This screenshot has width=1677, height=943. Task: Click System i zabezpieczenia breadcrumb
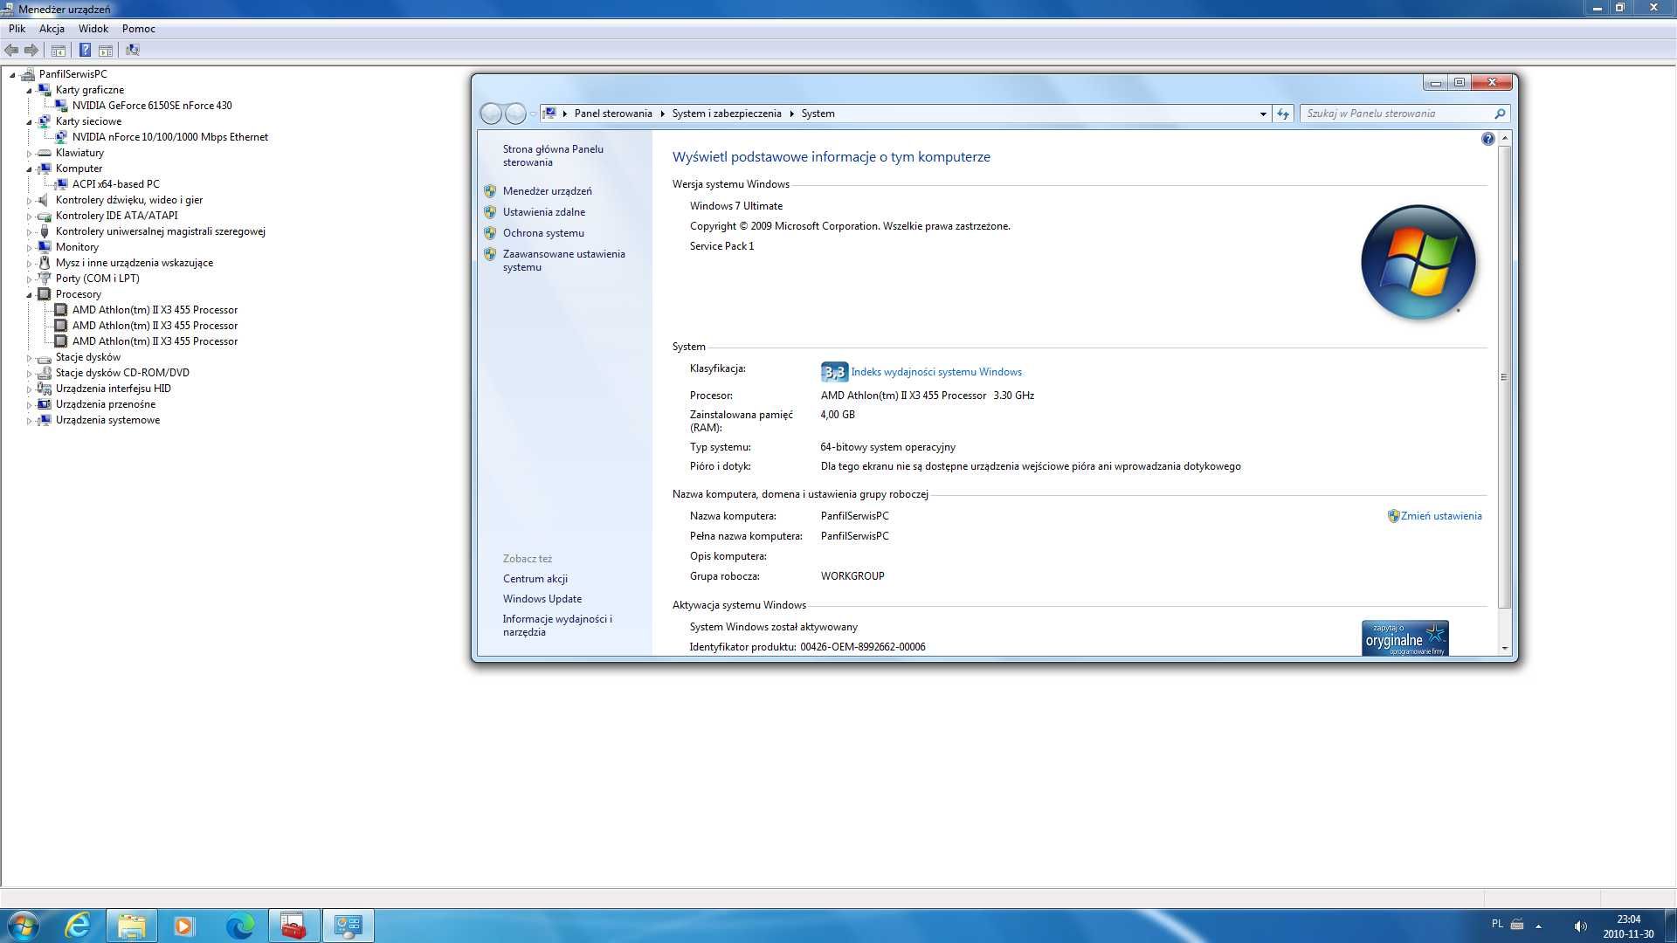click(x=727, y=114)
